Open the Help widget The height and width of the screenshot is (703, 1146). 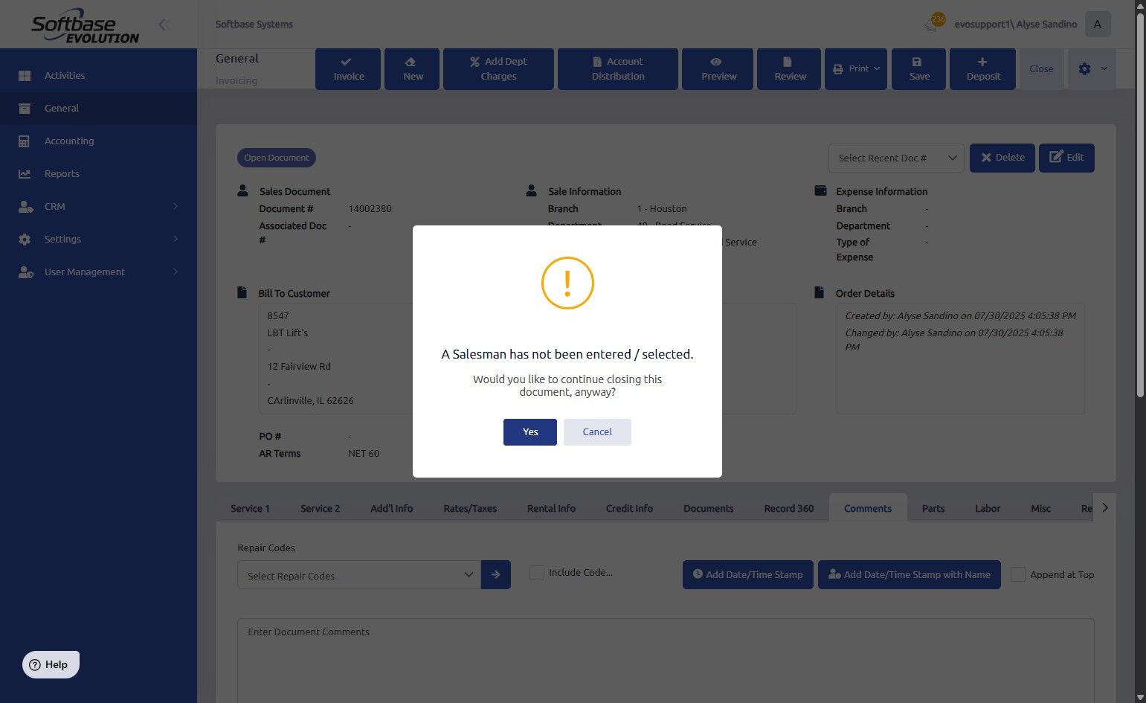[x=51, y=665]
